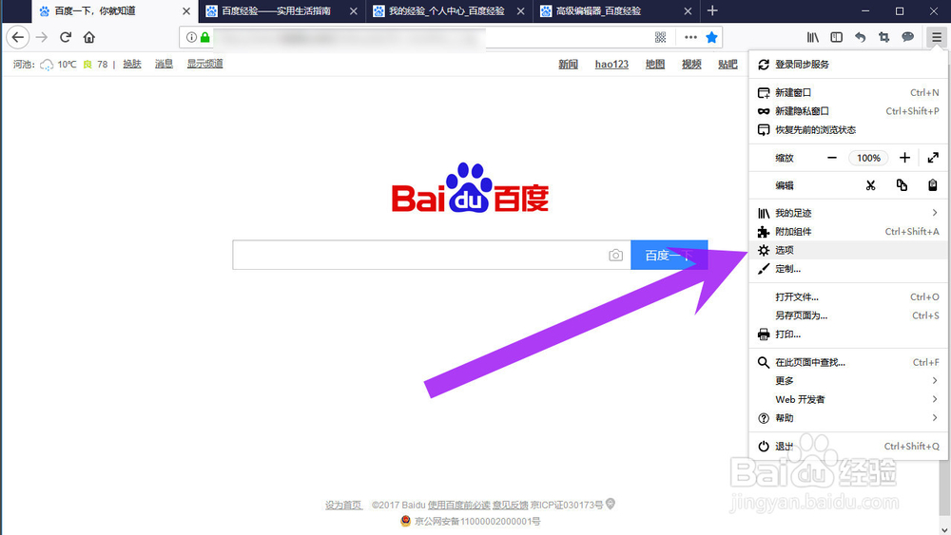Click the 消息 link

[x=164, y=64]
